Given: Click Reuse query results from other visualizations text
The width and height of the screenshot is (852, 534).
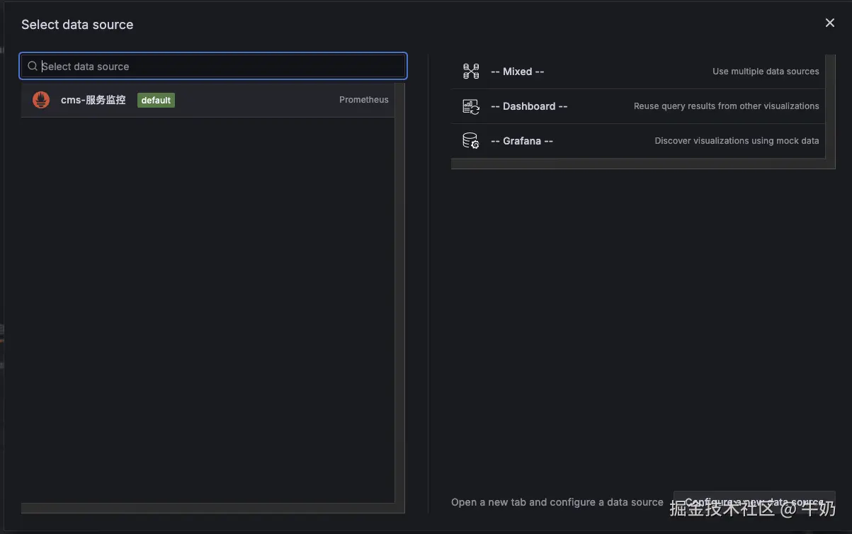Looking at the screenshot, I should pos(726,105).
